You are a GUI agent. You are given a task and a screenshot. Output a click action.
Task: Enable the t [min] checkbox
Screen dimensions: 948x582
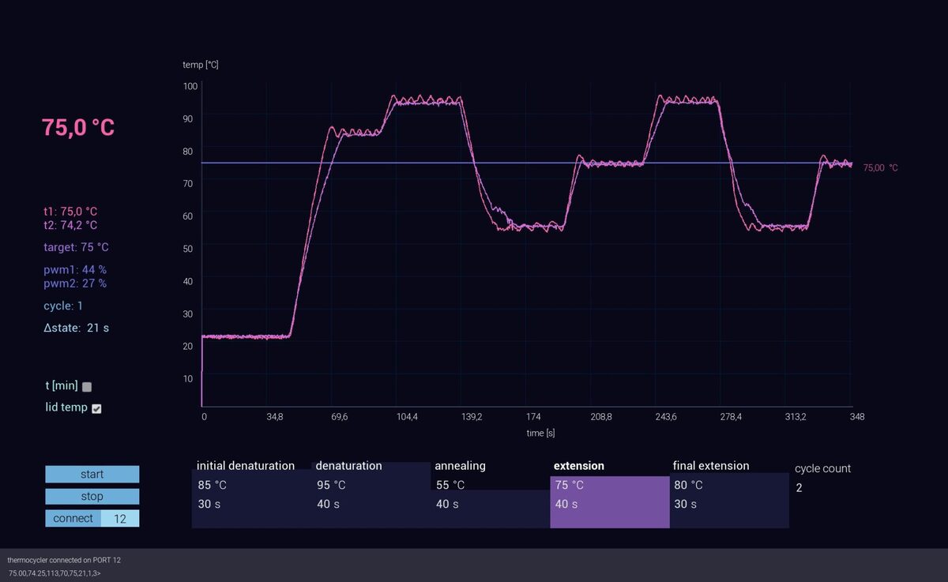pos(87,387)
